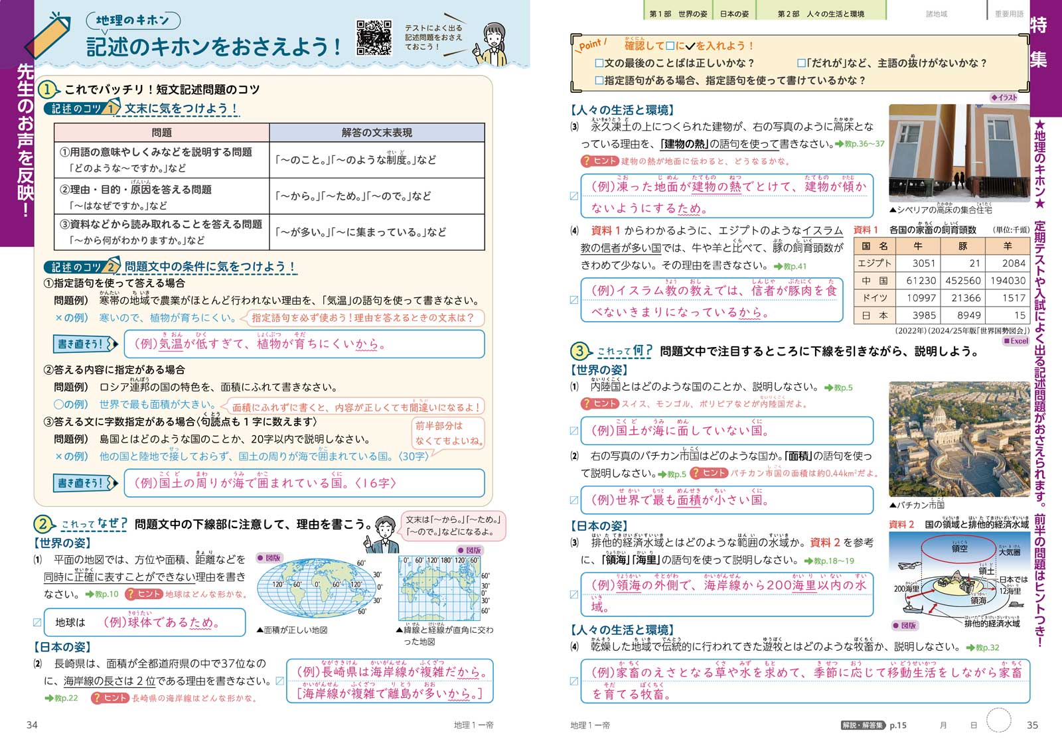Click the dotted date circle at page bottom
Screen dimensions: 1062x751
998,720
